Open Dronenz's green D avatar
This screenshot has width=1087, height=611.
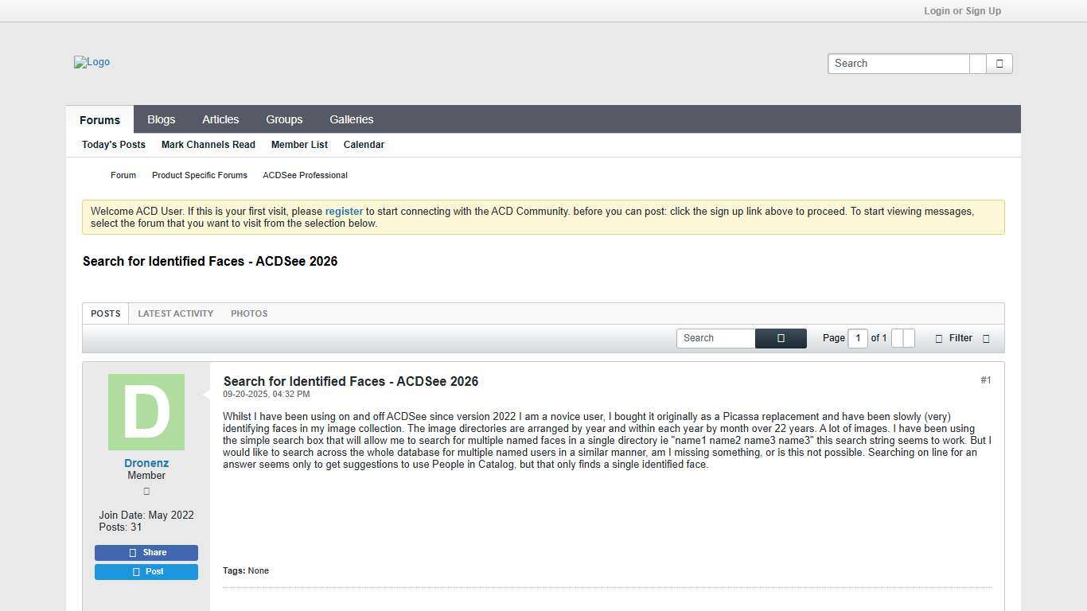coord(146,412)
